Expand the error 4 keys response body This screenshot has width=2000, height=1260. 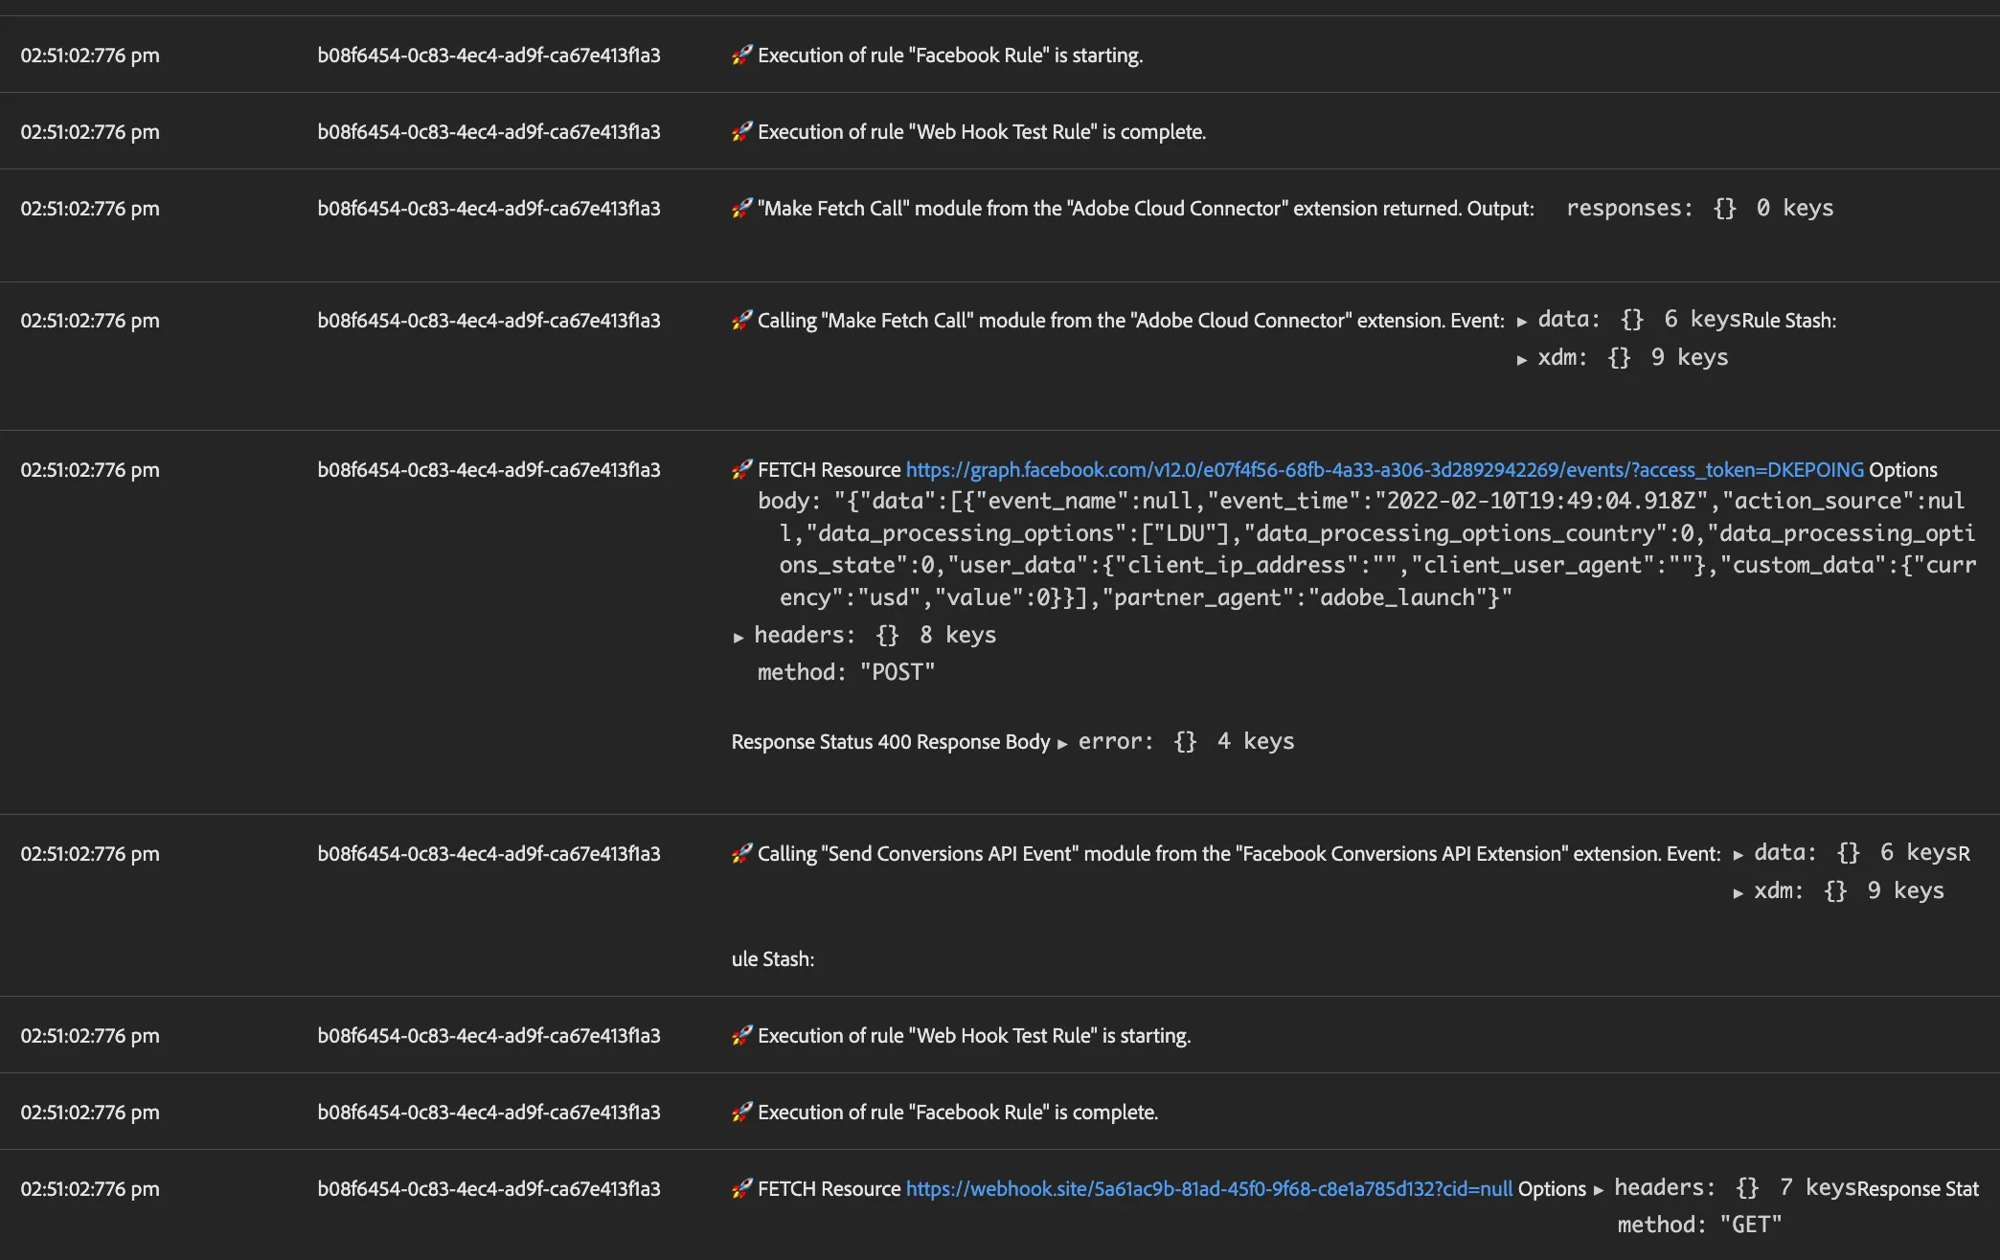point(1062,743)
